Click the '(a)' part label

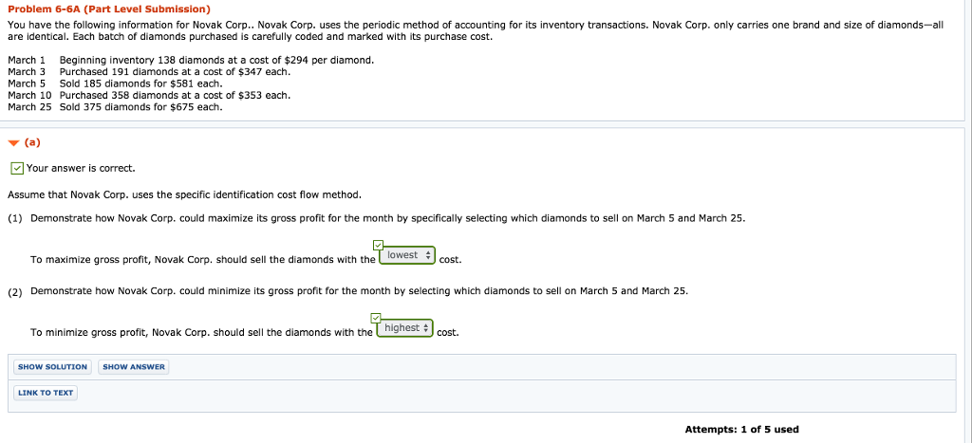tap(32, 142)
